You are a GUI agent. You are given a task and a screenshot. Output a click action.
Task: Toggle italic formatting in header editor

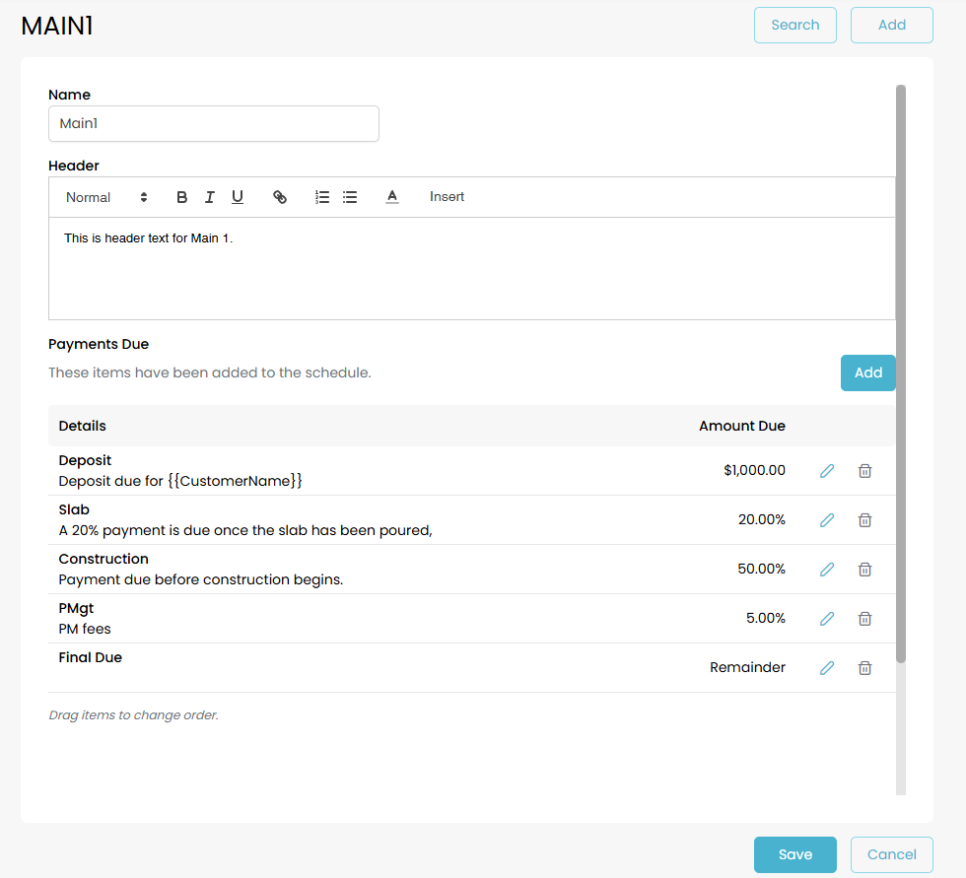point(209,197)
